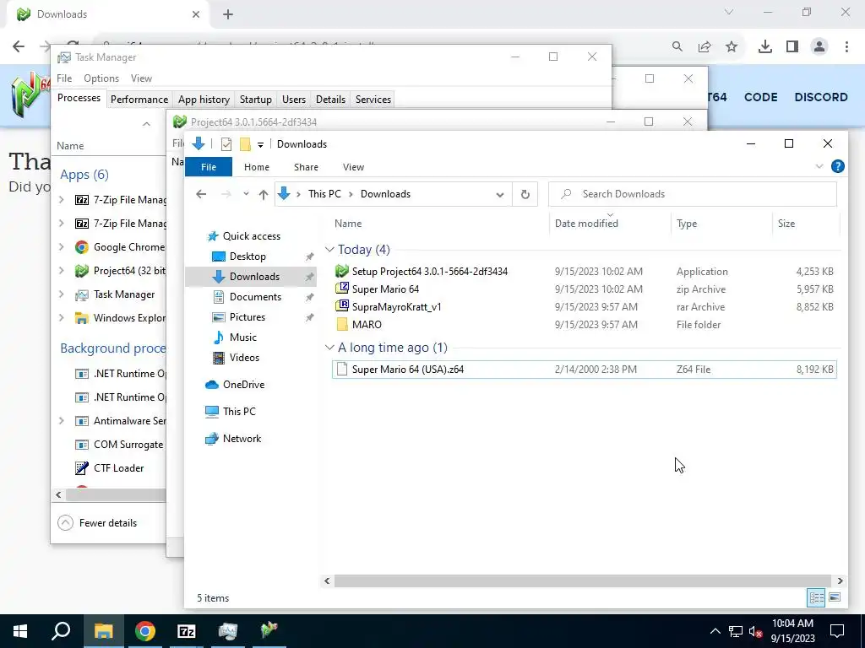Expand Antimalware Service process row

click(61, 421)
